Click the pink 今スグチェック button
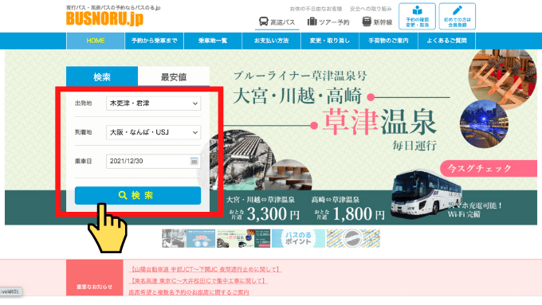Image resolution: width=542 pixels, height=305 pixels. (488, 169)
